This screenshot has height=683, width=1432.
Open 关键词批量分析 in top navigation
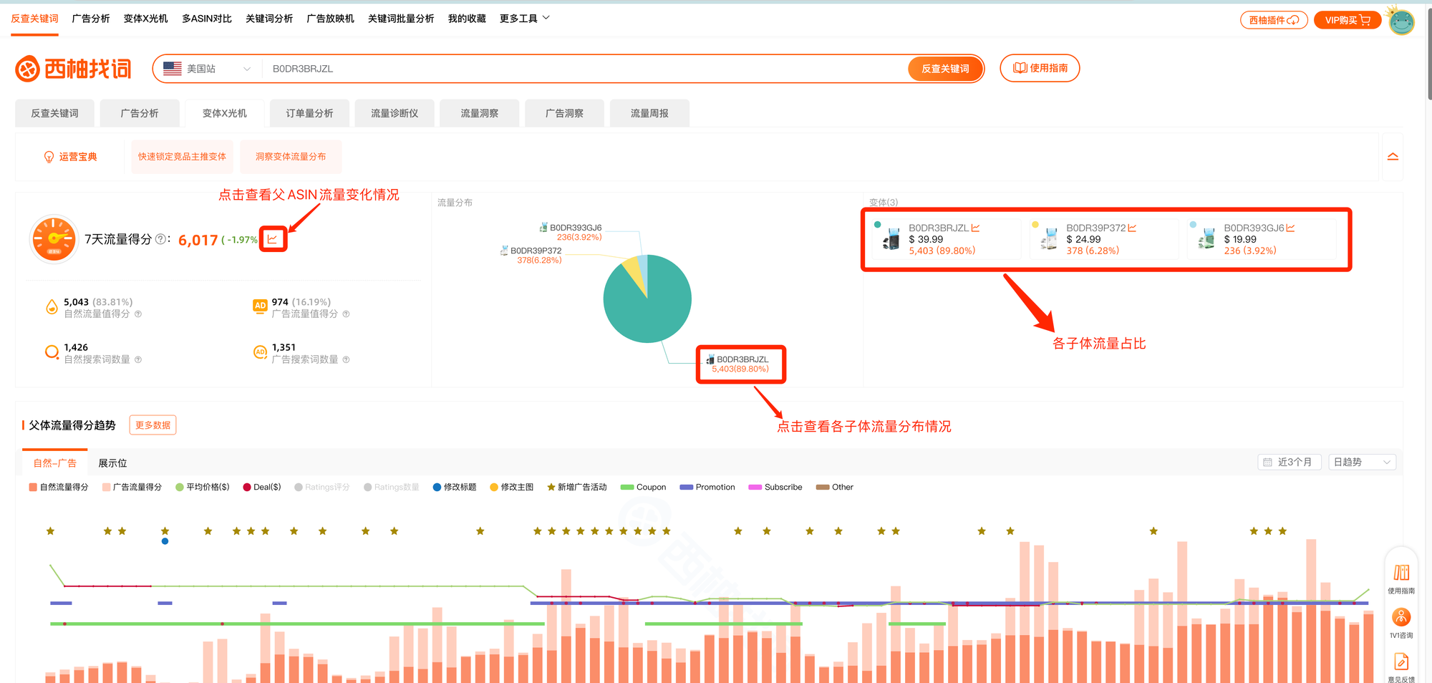coord(401,19)
